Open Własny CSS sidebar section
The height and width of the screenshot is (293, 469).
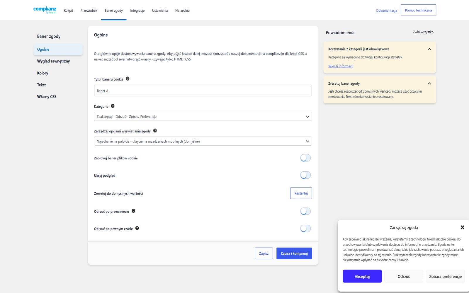pyautogui.click(x=47, y=97)
